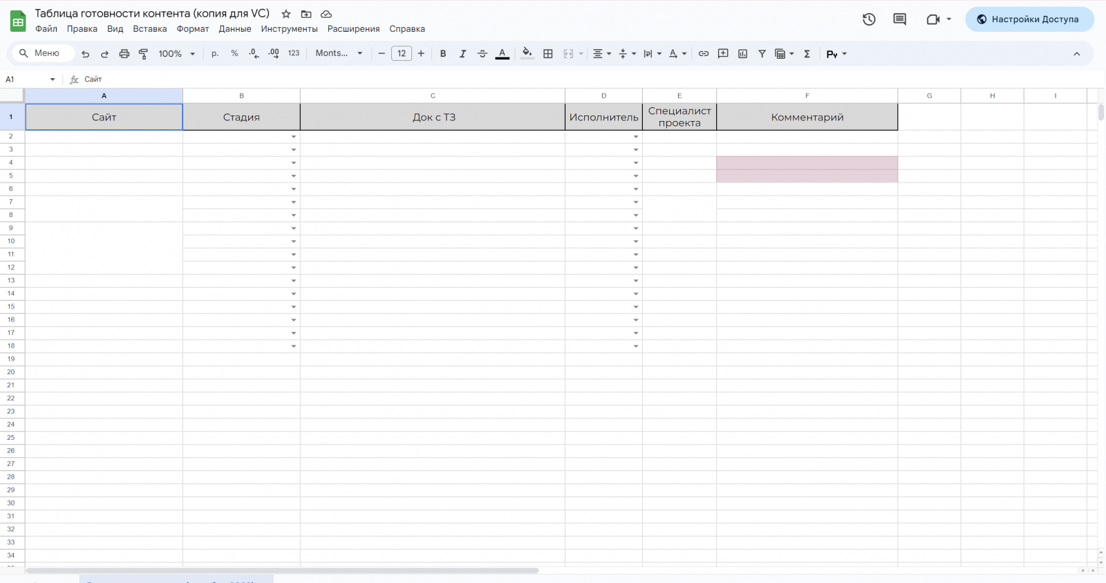Open the Вид menu
Viewport: 1106px width, 583px height.
click(x=115, y=29)
